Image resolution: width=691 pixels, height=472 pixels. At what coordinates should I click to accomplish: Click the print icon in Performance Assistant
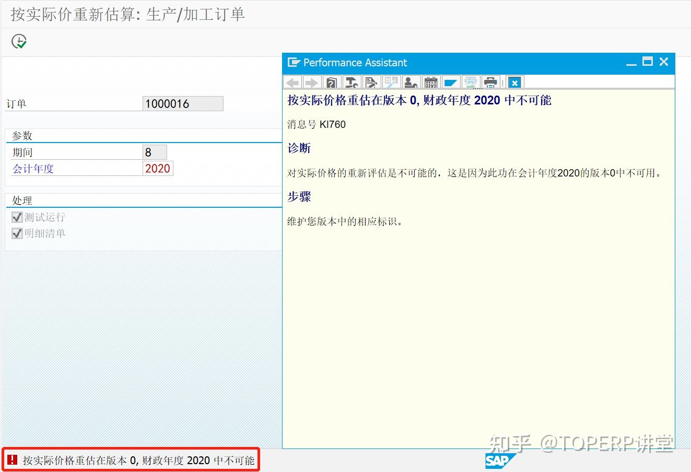point(490,82)
